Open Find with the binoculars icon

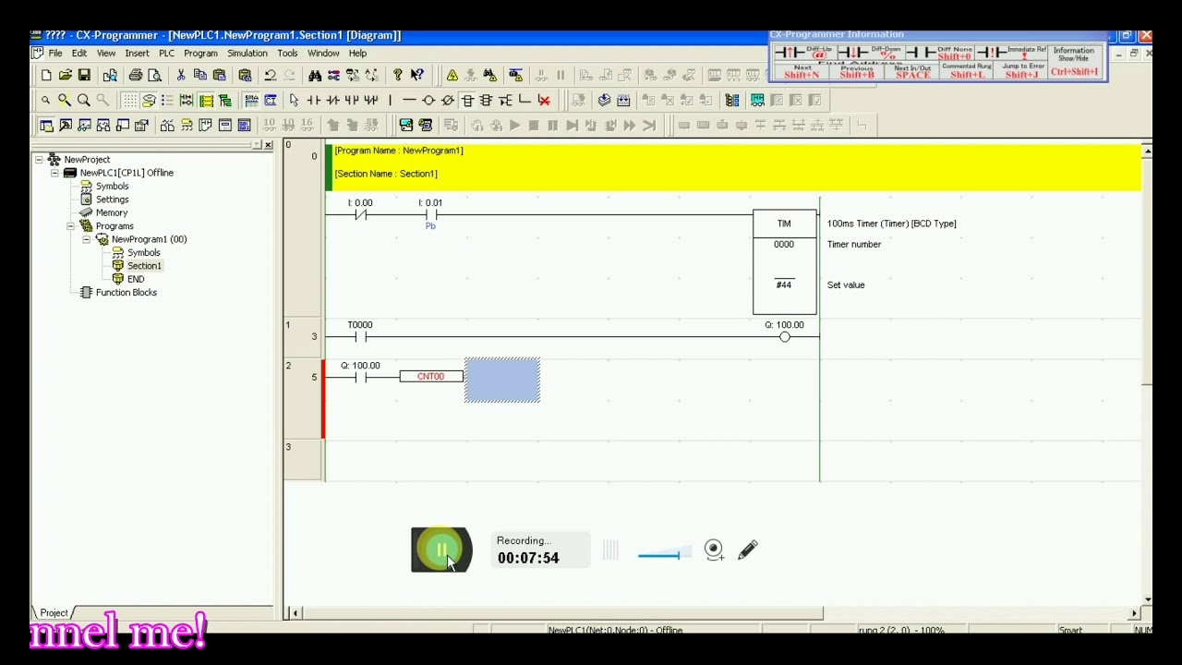coord(315,75)
